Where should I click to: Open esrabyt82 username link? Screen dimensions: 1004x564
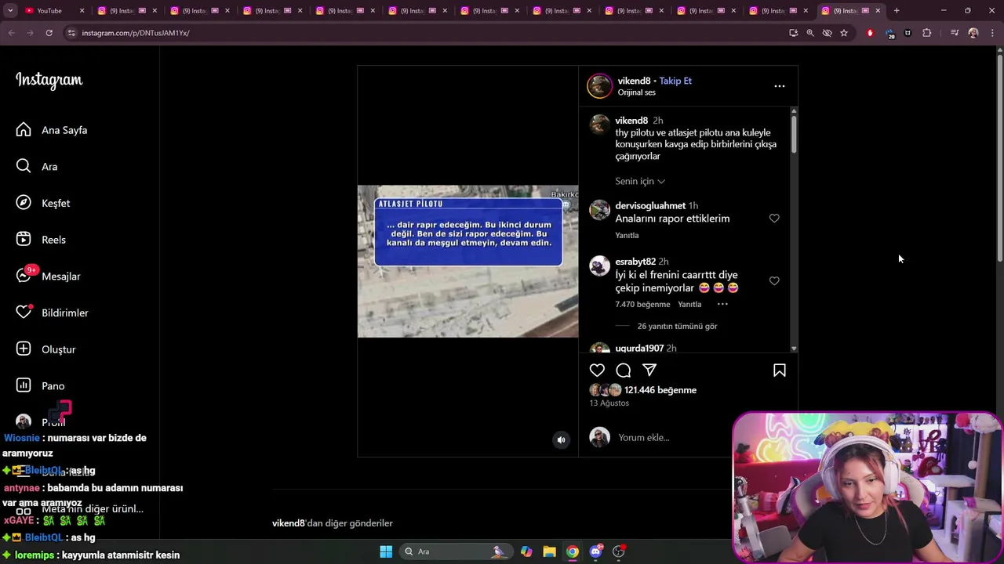[635, 262]
